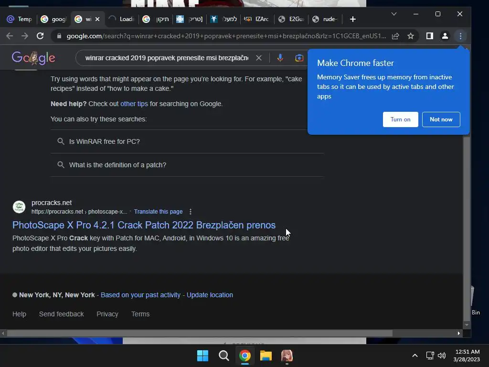Open more options for procracks.net result
The width and height of the screenshot is (489, 367).
click(191, 212)
